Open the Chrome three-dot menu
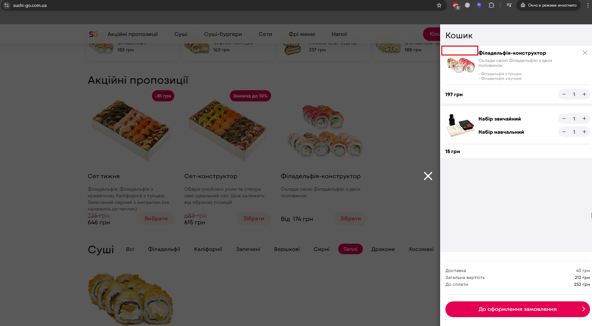 (588, 5)
